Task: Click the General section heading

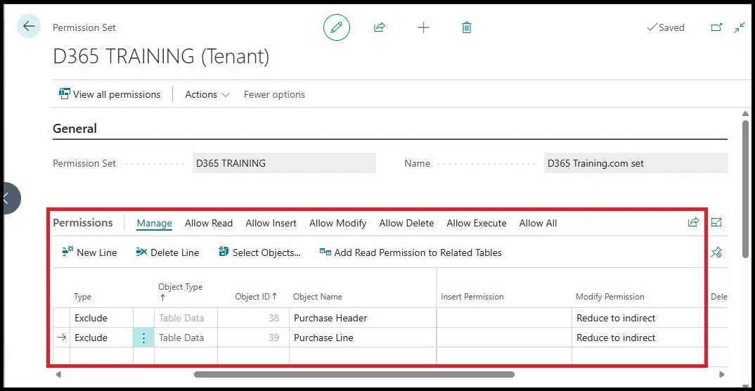Action: 75,129
